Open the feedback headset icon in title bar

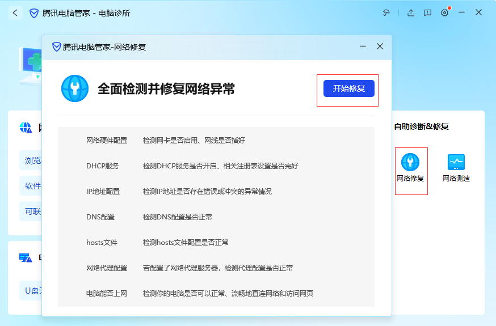point(386,12)
